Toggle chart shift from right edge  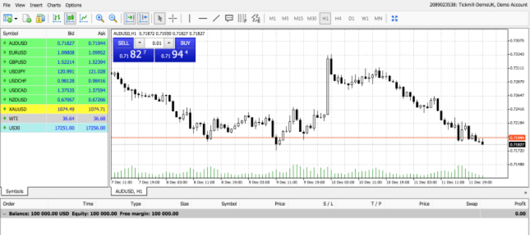[x=144, y=18]
